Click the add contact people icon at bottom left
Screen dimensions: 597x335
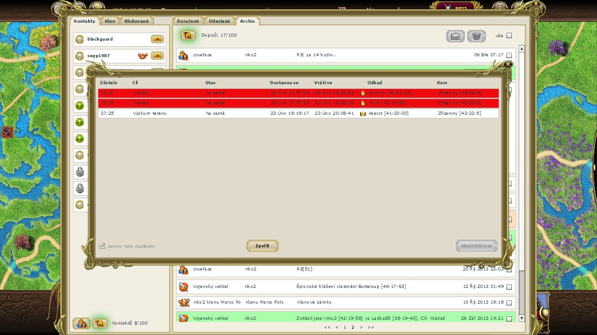(81, 323)
